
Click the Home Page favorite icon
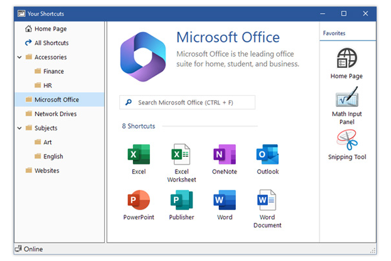[x=347, y=58]
